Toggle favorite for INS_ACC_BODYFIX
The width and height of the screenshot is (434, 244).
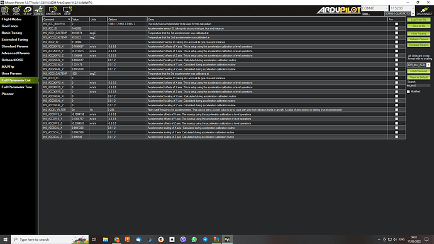396,24
